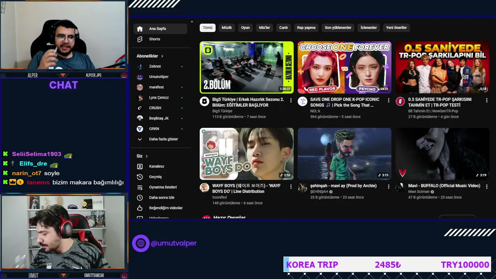The height and width of the screenshot is (279, 496).
Task: Open the 0.5 SANİYEDE TR-POP ŞARKISINI title
Action: click(x=440, y=102)
